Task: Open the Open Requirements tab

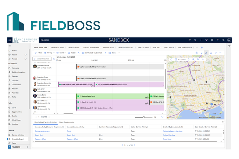Action: pyautogui.click(x=67, y=122)
